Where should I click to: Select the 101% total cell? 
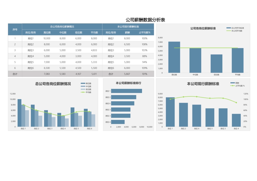point(144,74)
